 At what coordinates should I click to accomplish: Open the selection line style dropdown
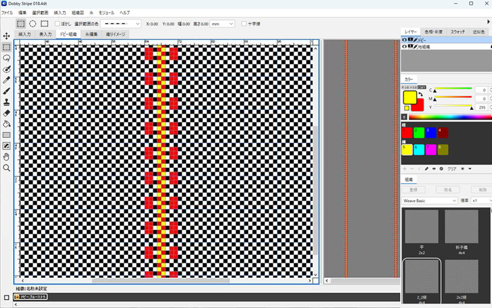click(121, 24)
